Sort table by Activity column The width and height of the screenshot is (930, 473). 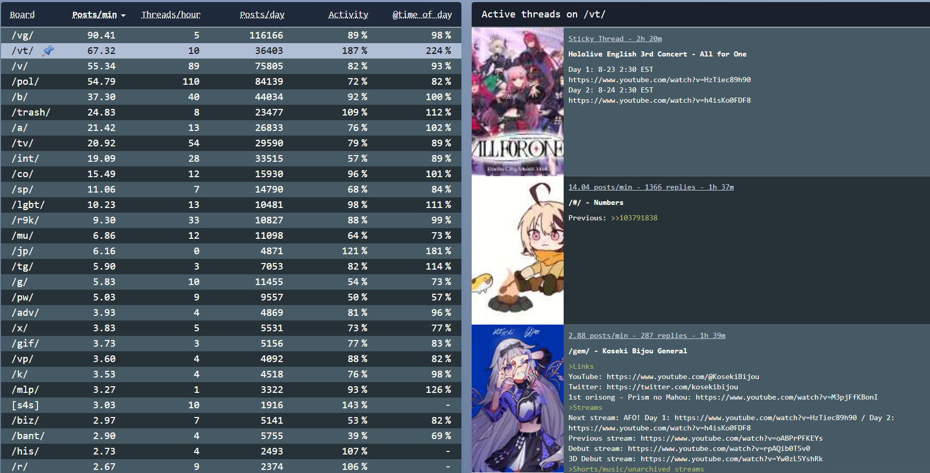[348, 15]
